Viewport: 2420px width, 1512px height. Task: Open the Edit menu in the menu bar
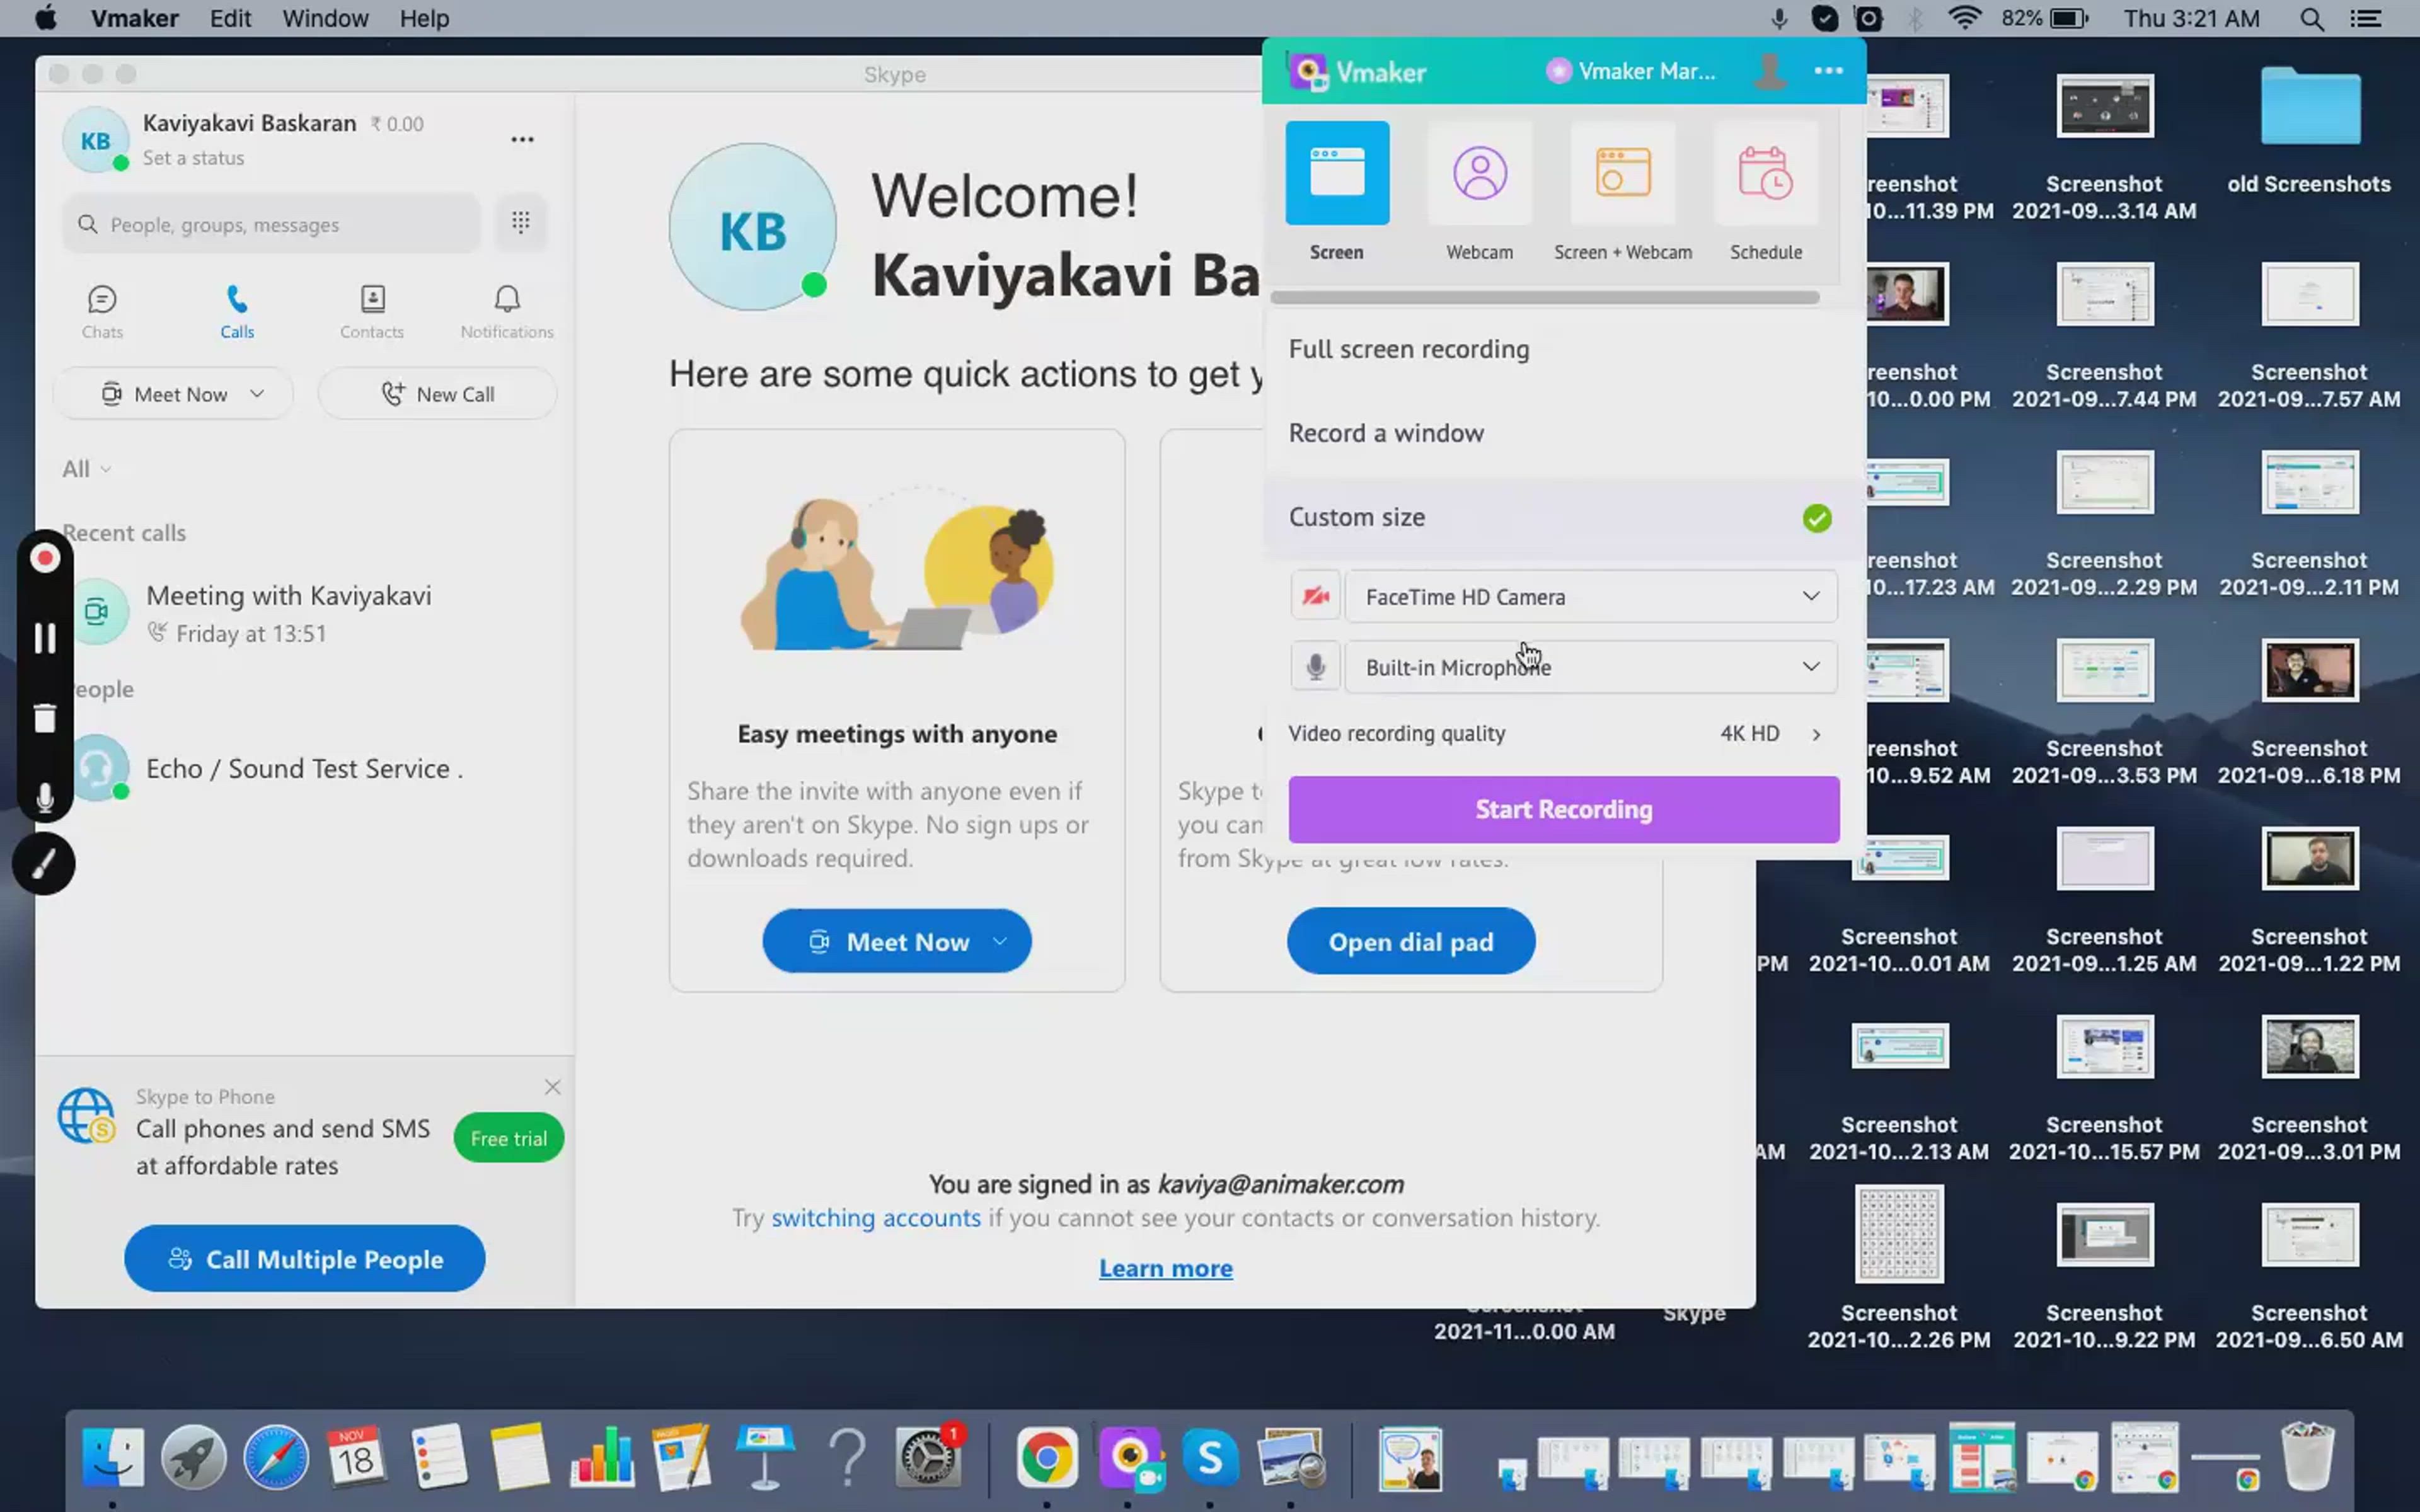point(230,18)
